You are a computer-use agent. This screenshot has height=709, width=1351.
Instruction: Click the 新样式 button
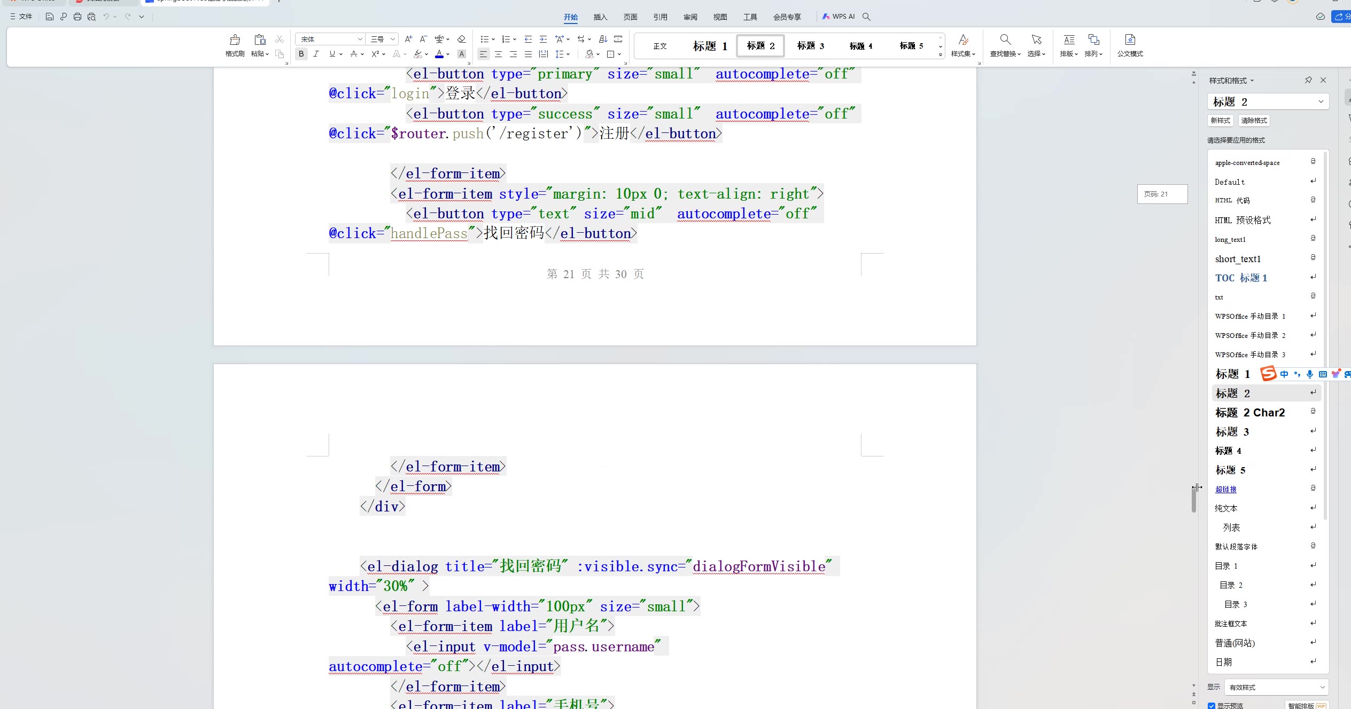[1220, 121]
